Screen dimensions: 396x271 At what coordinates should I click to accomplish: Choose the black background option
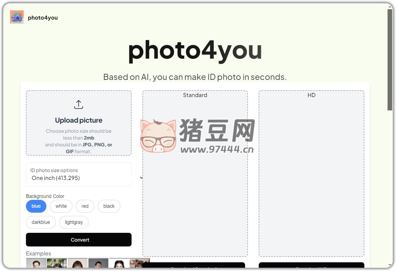[109, 206]
